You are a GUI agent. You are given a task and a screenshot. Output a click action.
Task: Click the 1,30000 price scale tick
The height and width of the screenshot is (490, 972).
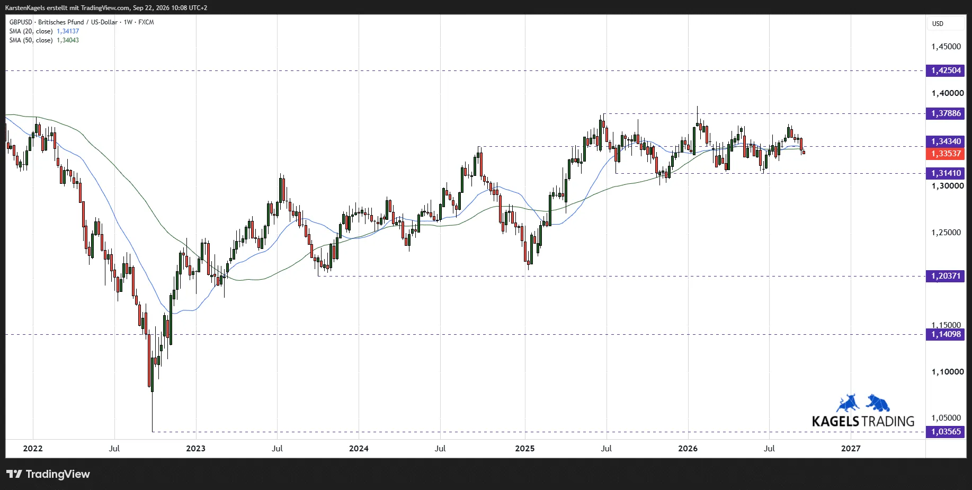[948, 186]
